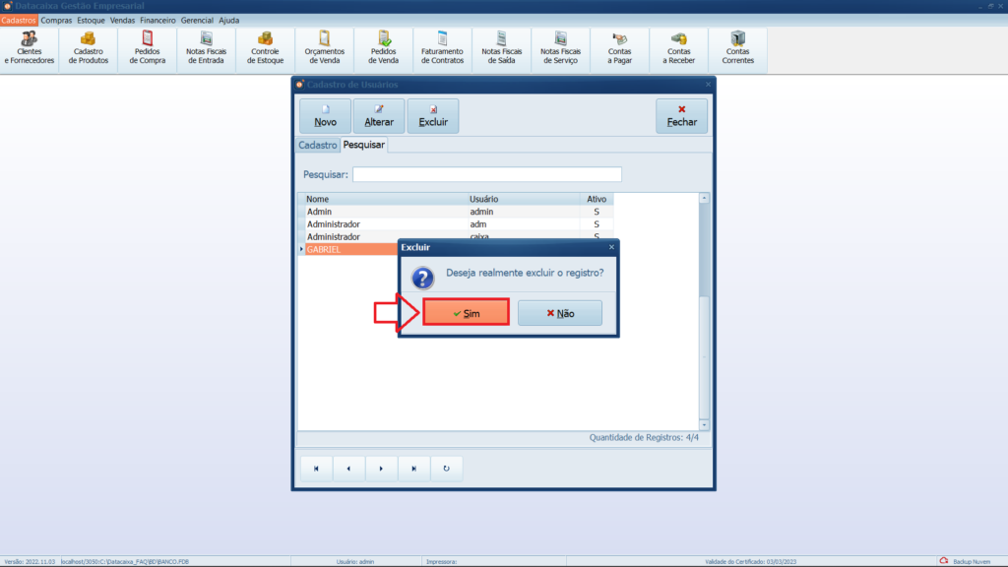Open Faturamento de Contratos icon

(442, 49)
